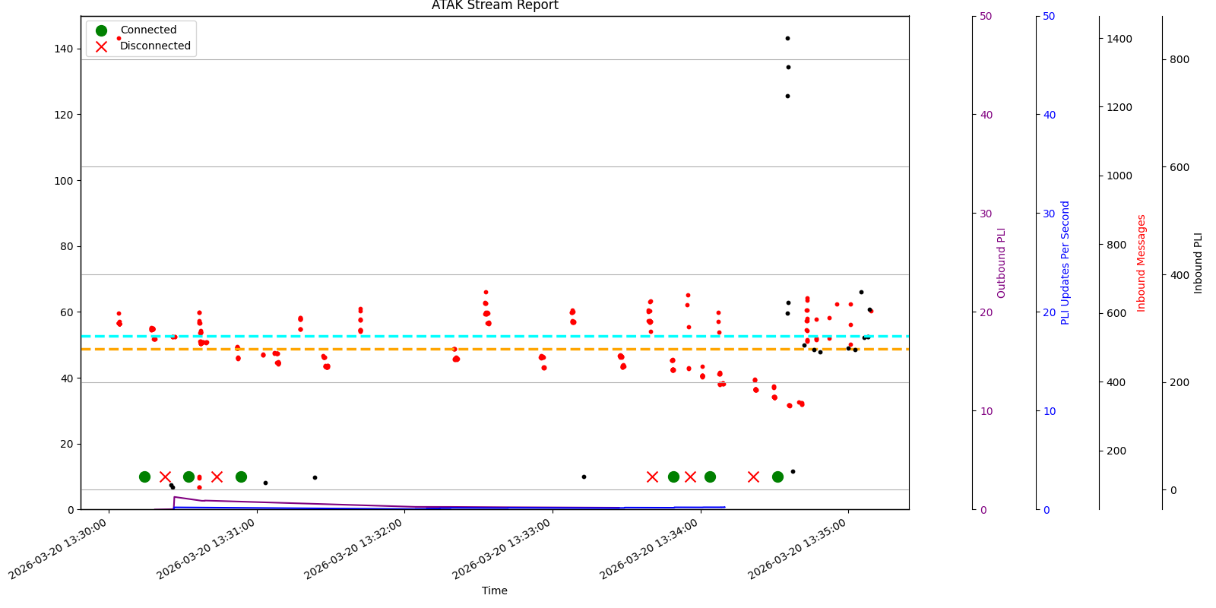
Task: Select the leftmost green connected marker on the plot
Action: [144, 477]
